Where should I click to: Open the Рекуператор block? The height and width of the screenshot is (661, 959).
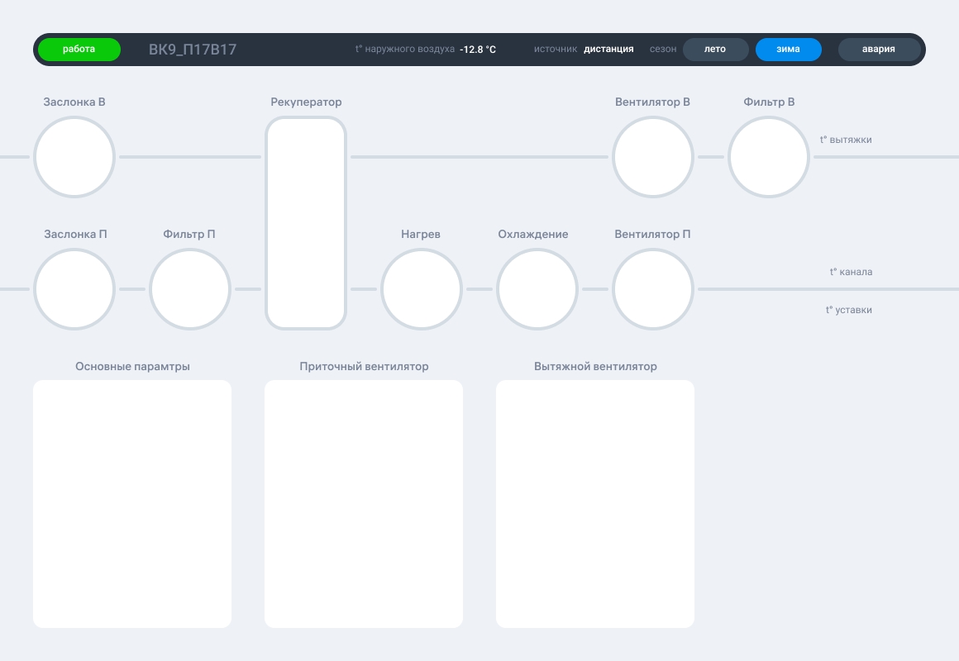pyautogui.click(x=306, y=223)
